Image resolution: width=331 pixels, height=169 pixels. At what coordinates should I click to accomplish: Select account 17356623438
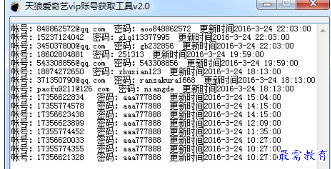click(x=61, y=115)
